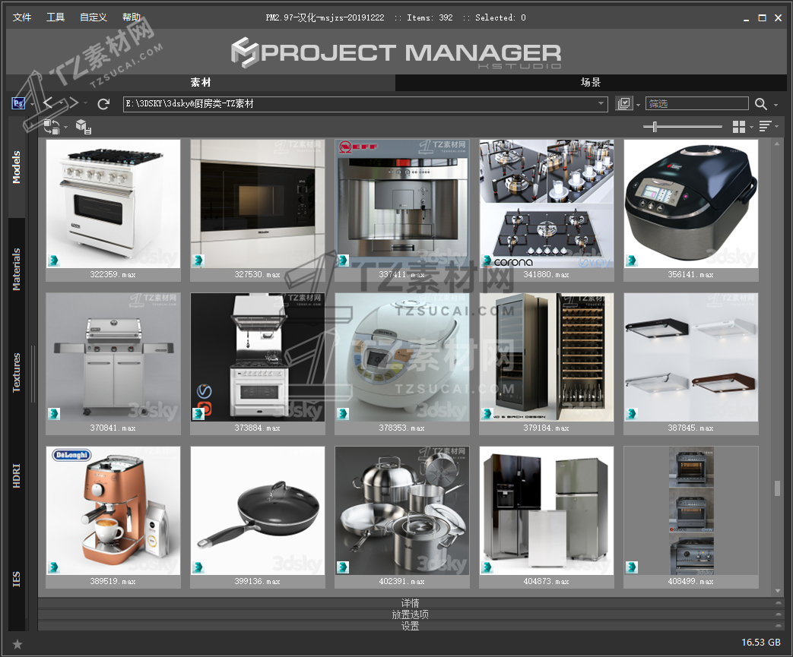The width and height of the screenshot is (793, 657).
Task: Click 3ds Max badge on 402391.max
Action: click(x=343, y=567)
